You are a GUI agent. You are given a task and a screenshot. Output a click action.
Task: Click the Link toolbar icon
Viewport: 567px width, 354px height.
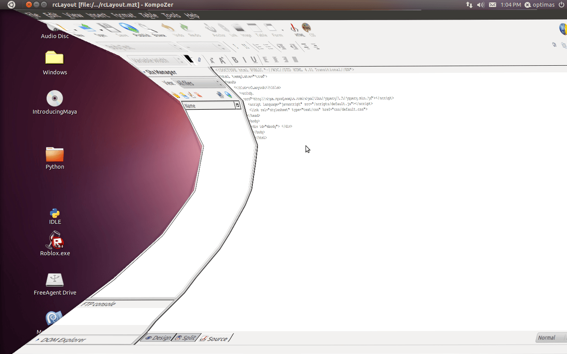(224, 28)
